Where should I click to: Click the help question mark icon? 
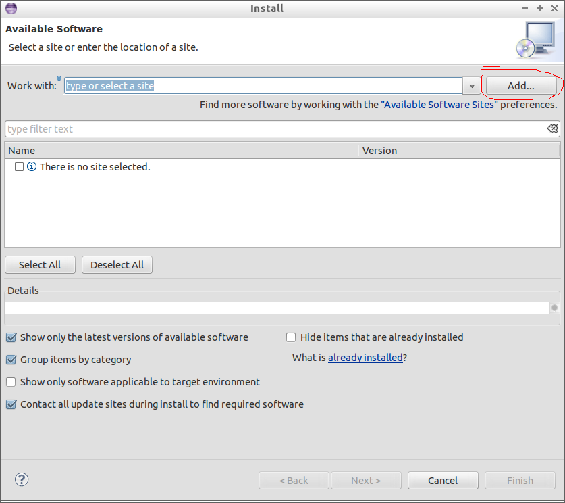coord(21,479)
